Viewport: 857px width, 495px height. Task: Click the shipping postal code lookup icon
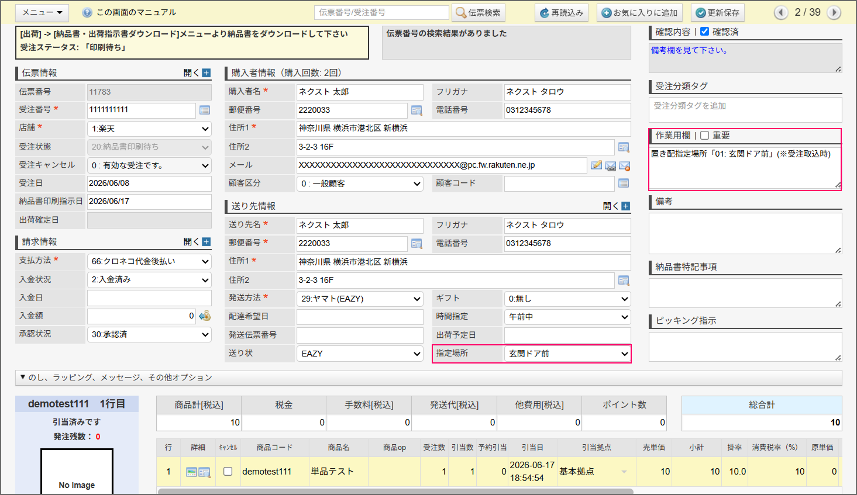click(x=417, y=244)
